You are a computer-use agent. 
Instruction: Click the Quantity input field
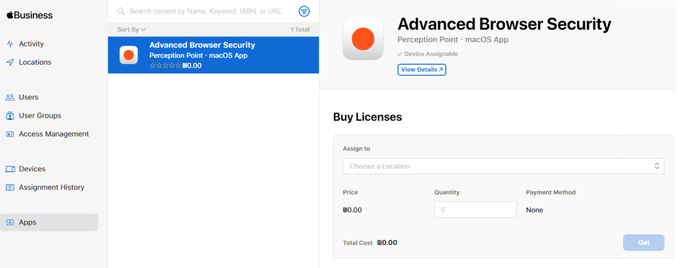coord(475,210)
